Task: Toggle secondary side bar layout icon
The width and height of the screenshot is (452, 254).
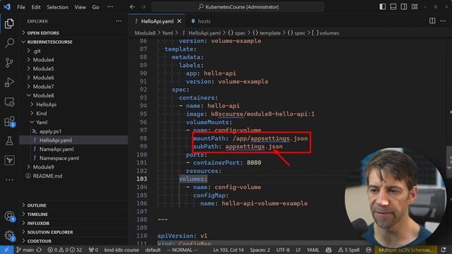Action: (x=404, y=6)
